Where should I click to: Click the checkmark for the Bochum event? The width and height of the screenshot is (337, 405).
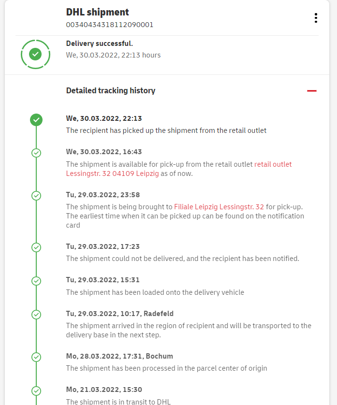pos(36,357)
